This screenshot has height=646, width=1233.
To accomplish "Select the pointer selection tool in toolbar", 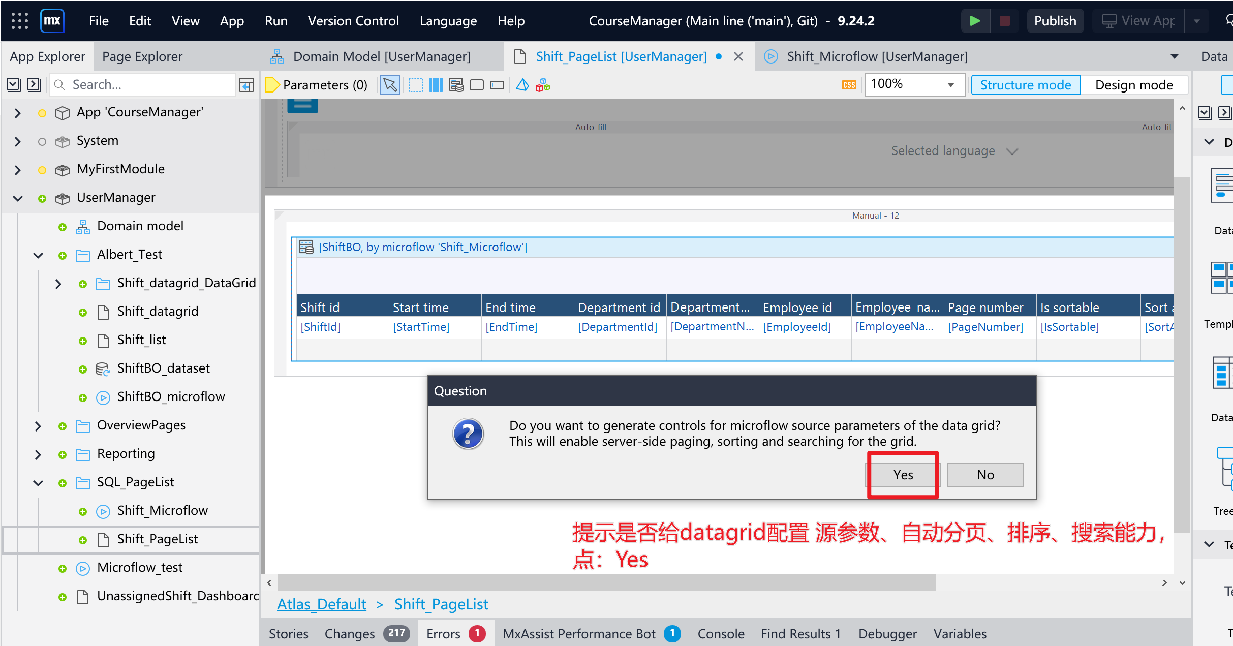I will click(390, 85).
